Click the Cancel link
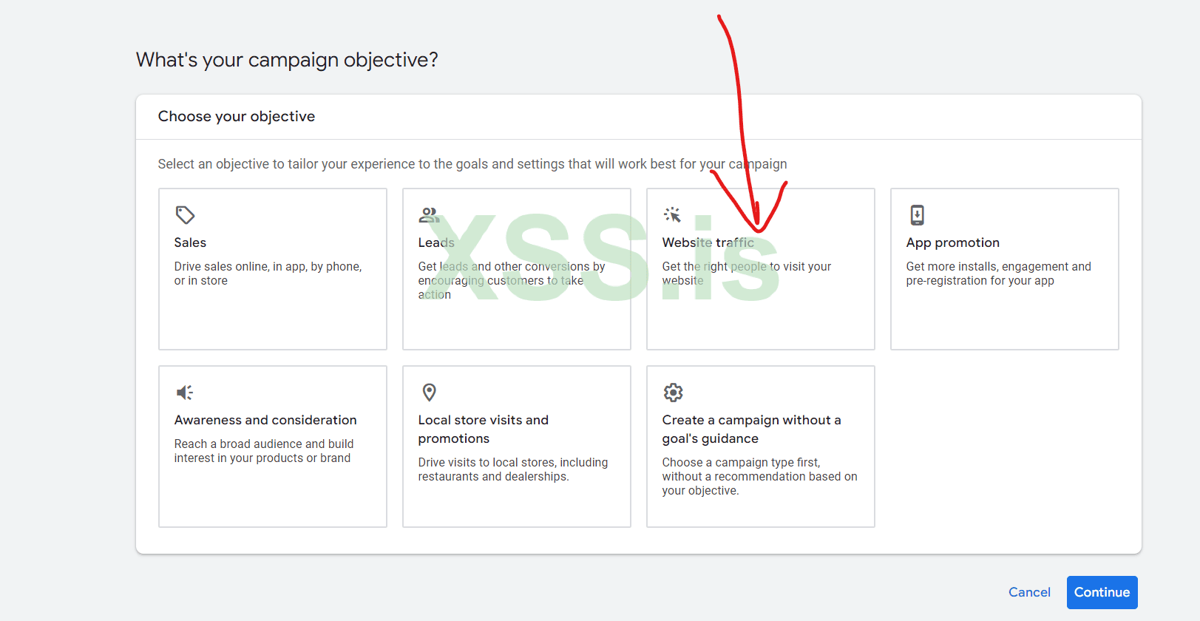Viewport: 1200px width, 621px height. coord(1029,592)
